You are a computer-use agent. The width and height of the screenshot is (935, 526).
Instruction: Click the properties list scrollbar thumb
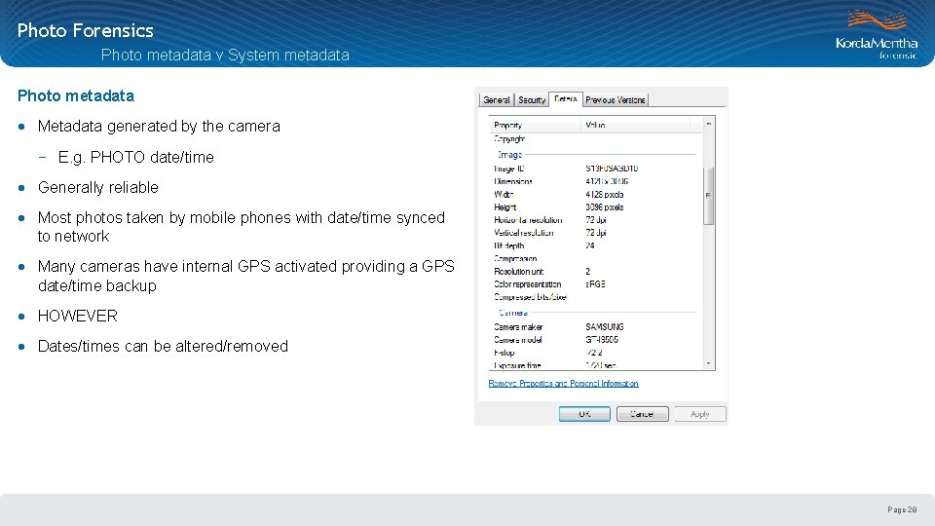[x=708, y=196]
